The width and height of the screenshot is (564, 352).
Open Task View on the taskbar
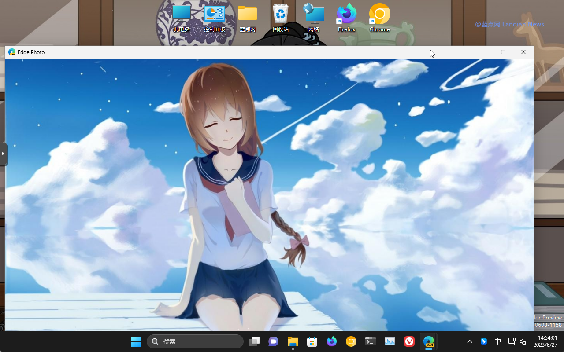(254, 341)
